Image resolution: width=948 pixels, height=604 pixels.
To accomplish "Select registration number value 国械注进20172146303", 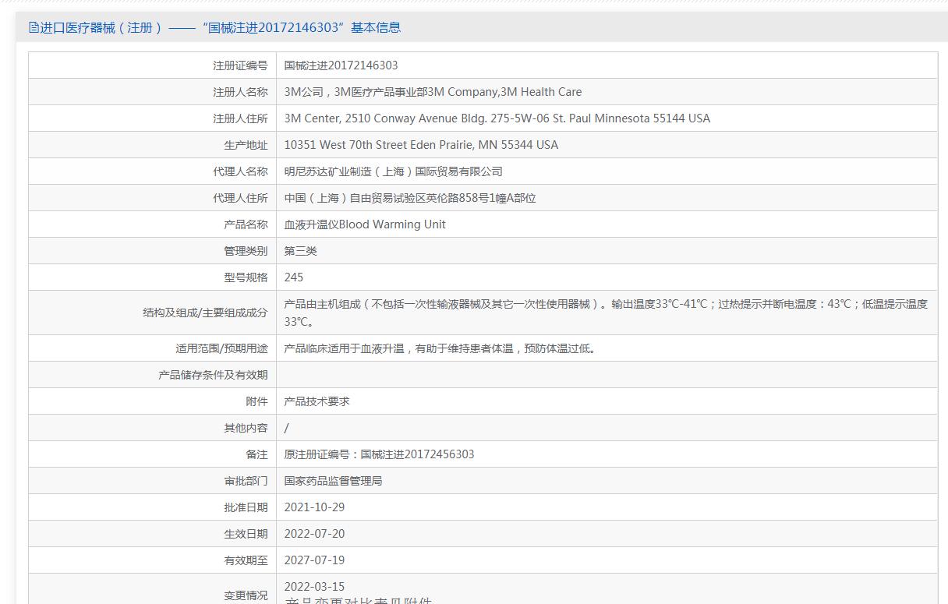I will tap(341, 65).
